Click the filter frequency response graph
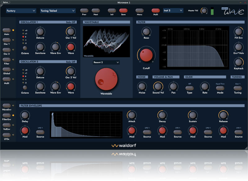The image size is (248, 181). click(x=194, y=48)
